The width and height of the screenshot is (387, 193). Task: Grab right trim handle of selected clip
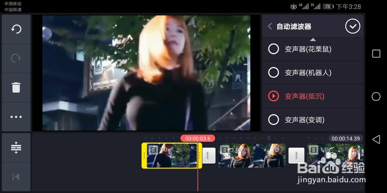pos(199,156)
